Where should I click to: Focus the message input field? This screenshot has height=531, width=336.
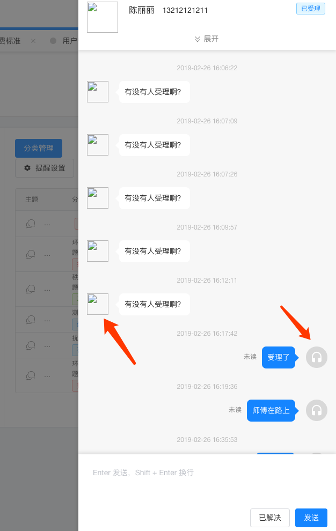click(x=207, y=481)
